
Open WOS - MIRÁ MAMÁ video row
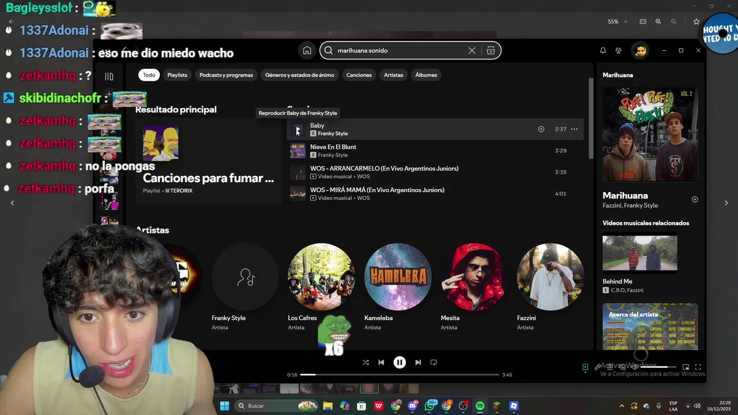(435, 194)
